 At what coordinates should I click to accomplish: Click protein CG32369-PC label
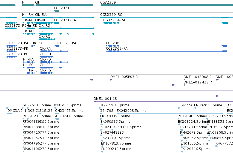click(117, 43)
